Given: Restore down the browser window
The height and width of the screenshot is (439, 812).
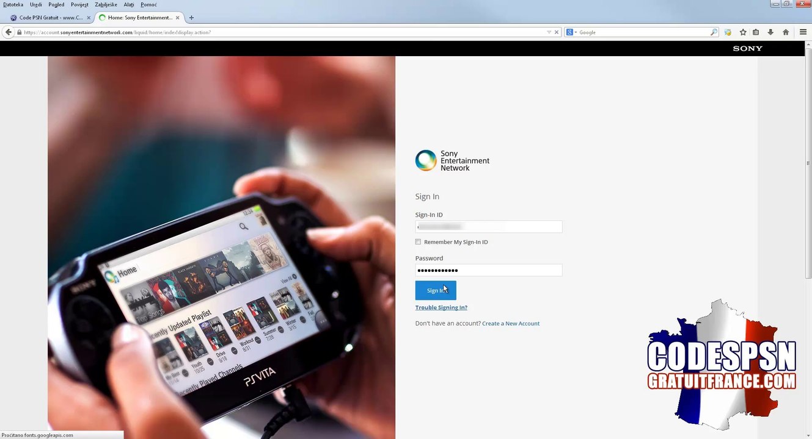Looking at the screenshot, I should pyautogui.click(x=787, y=4).
